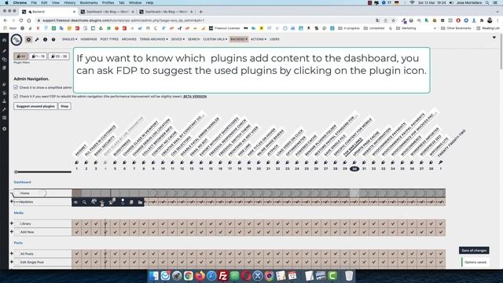The height and width of the screenshot is (283, 503).
Task: Click the slider handle under Admin Navigation
Action: (x=16, y=172)
